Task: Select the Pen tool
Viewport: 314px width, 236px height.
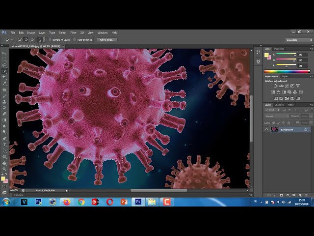Action: pos(4,139)
